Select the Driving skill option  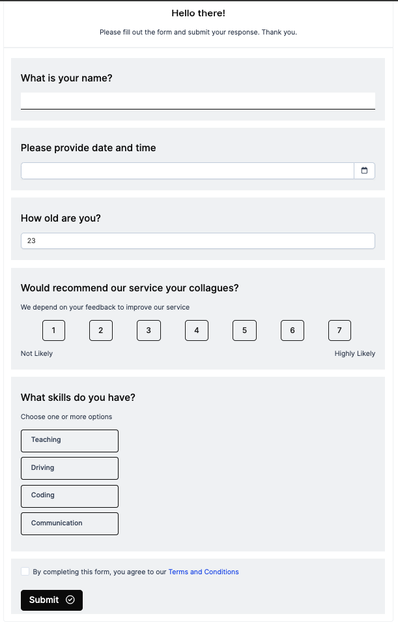point(70,468)
